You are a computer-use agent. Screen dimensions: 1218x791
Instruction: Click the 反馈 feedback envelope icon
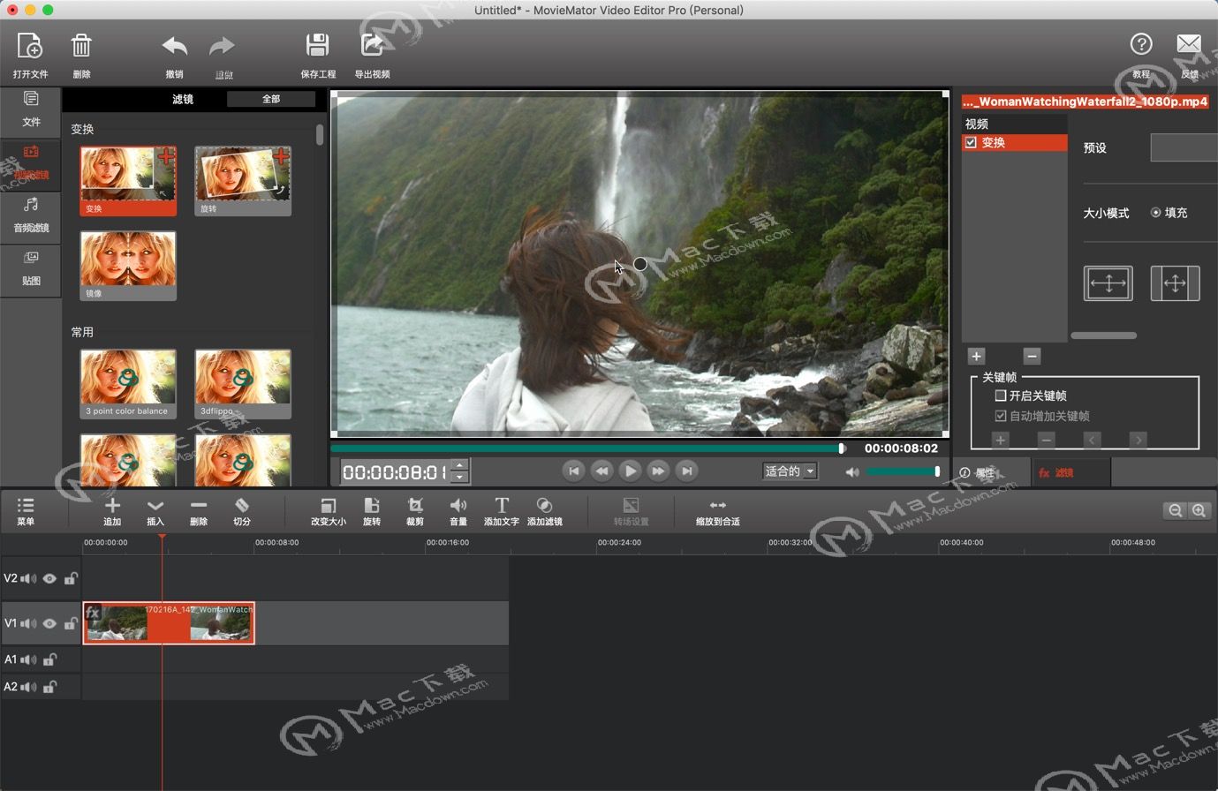(x=1189, y=44)
